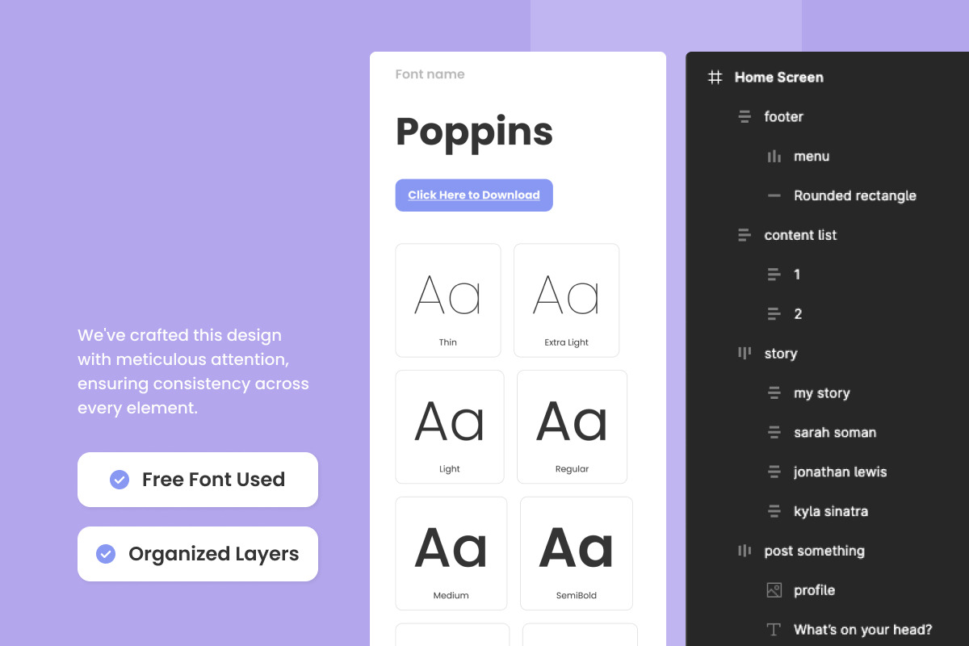Click the layer icon beside kyla sinatra
This screenshot has height=646, width=969.
pos(774,511)
